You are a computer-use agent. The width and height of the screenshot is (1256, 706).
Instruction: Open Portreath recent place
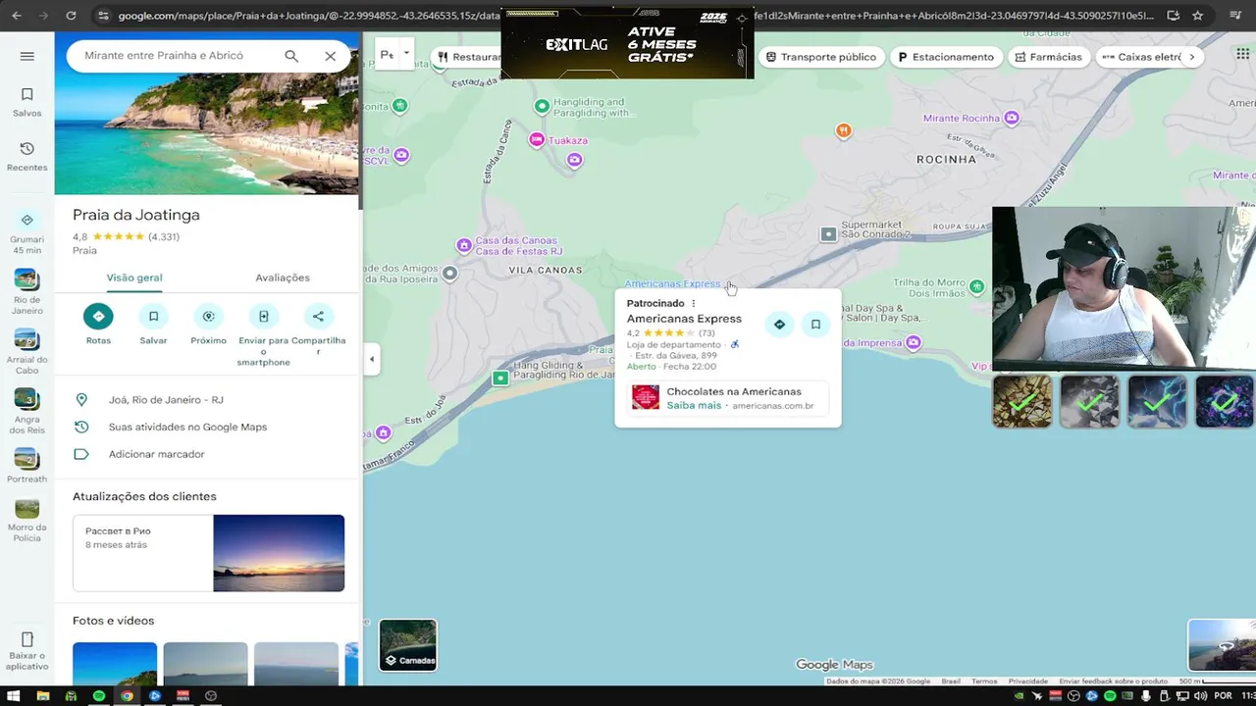(x=26, y=466)
